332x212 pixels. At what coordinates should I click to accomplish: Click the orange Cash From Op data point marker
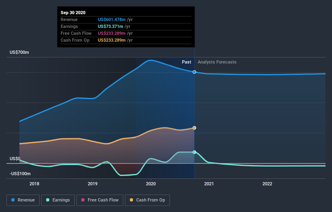[194, 128]
